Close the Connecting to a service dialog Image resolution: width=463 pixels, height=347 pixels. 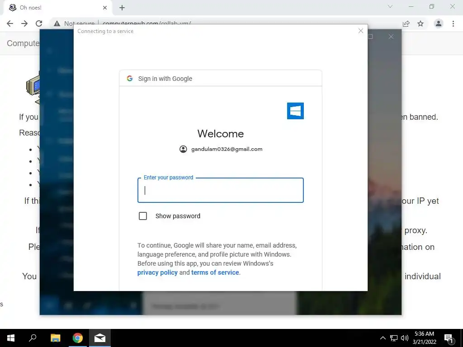click(x=360, y=31)
